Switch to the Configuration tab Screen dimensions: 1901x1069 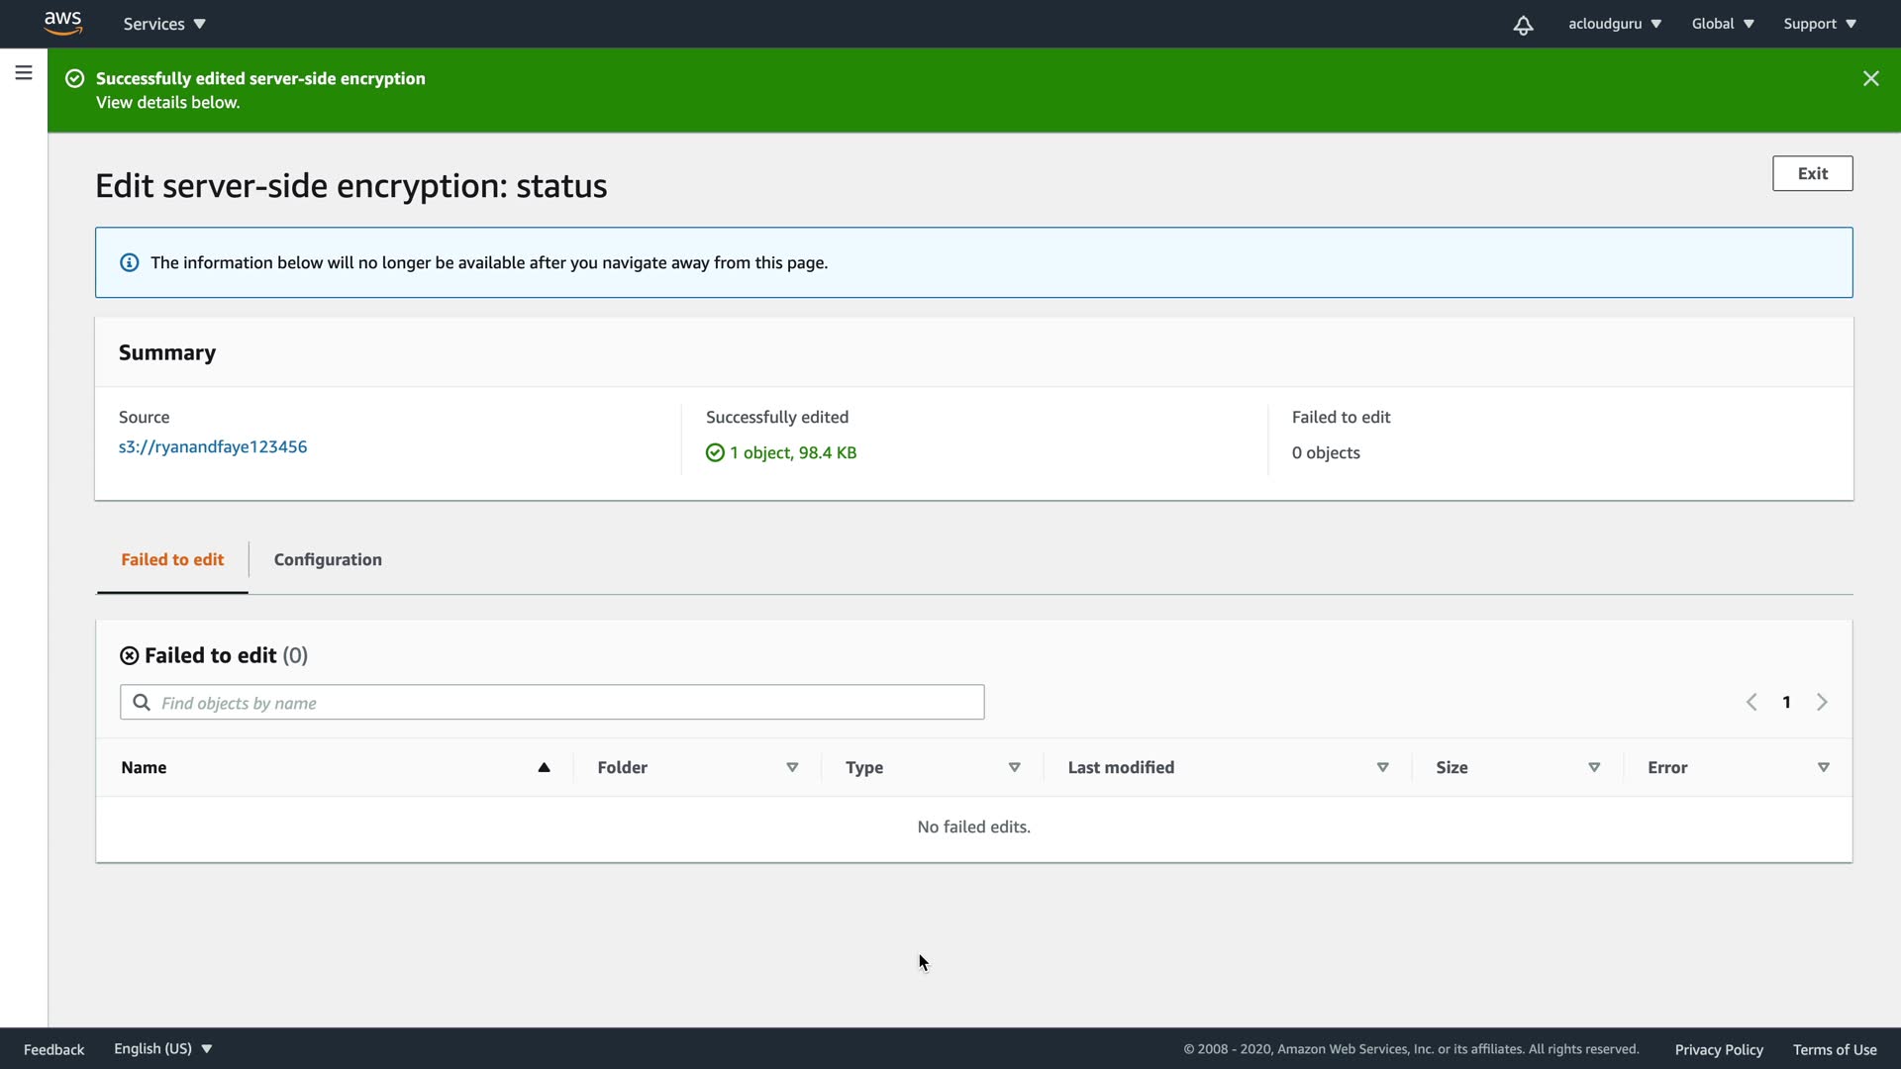328,559
